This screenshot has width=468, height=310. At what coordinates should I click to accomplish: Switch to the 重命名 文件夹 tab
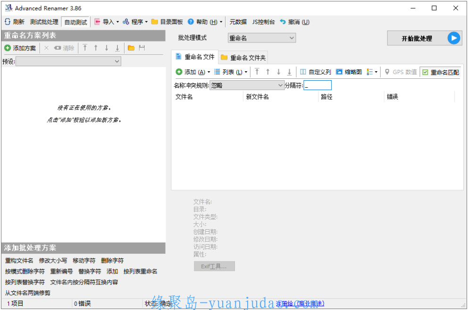243,58
